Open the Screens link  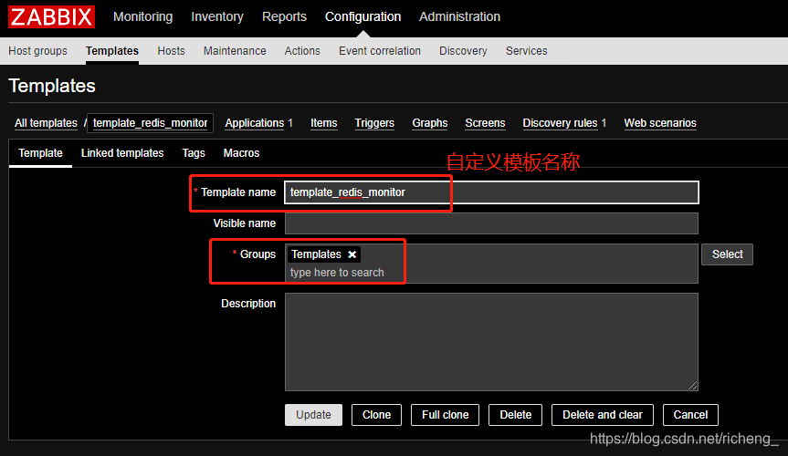(x=485, y=123)
